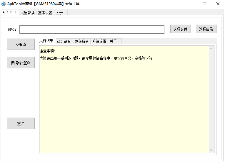Focus the 路径 text input field
The height and width of the screenshot is (162, 225).
pyautogui.click(x=92, y=30)
